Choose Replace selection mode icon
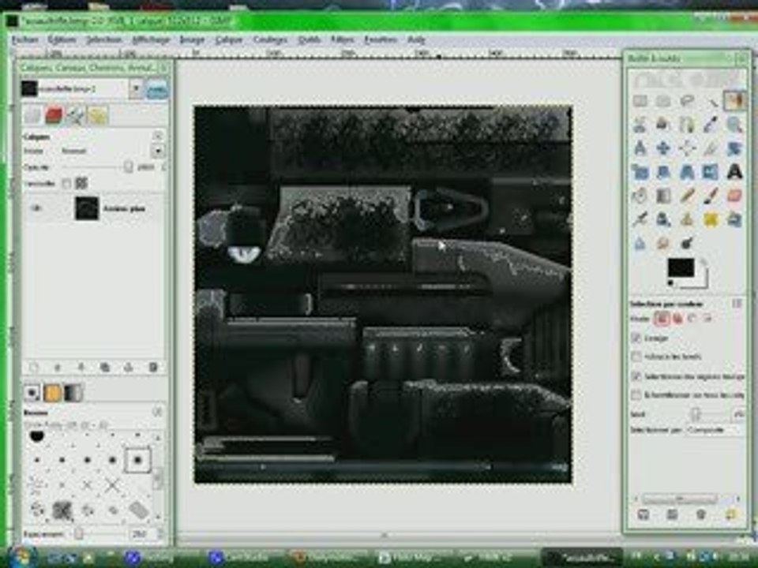 [662, 318]
